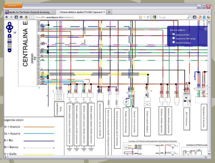This screenshot has height=163, width=215.
Task: Click the zoom slider handle
Action: point(9,42)
